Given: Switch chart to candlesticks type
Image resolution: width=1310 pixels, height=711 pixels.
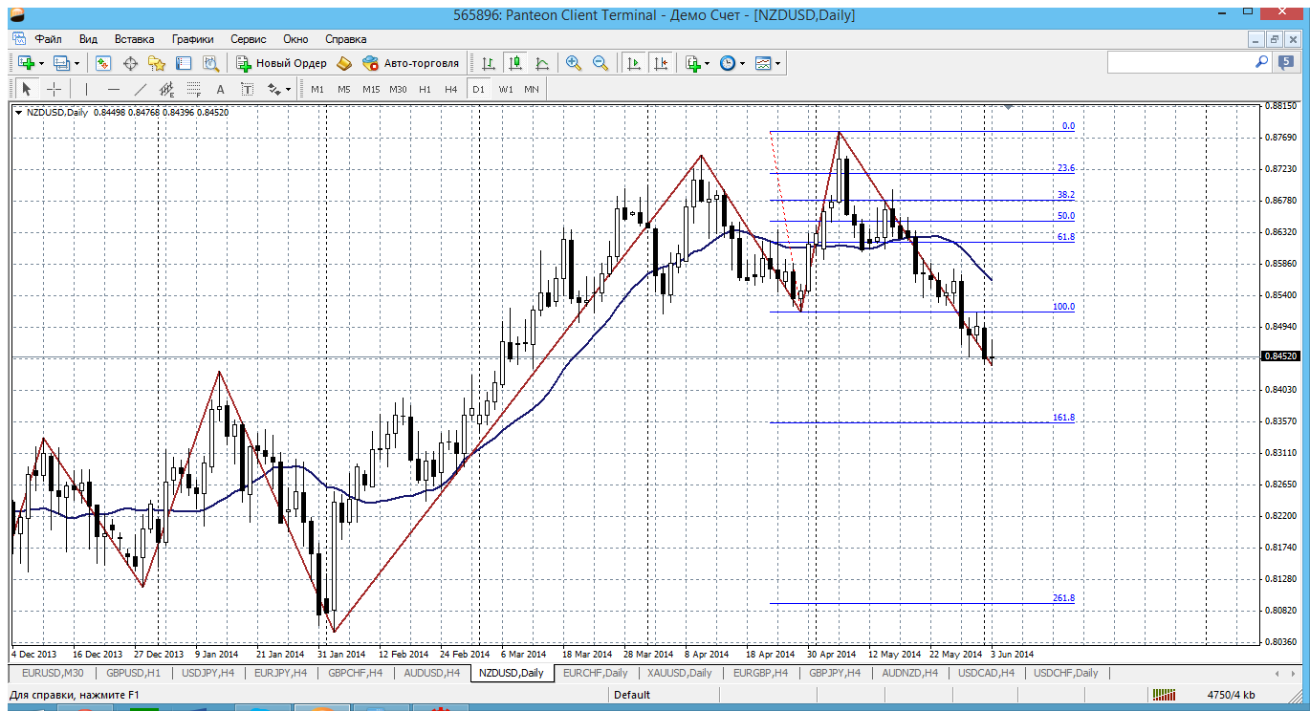Looking at the screenshot, I should [x=515, y=63].
